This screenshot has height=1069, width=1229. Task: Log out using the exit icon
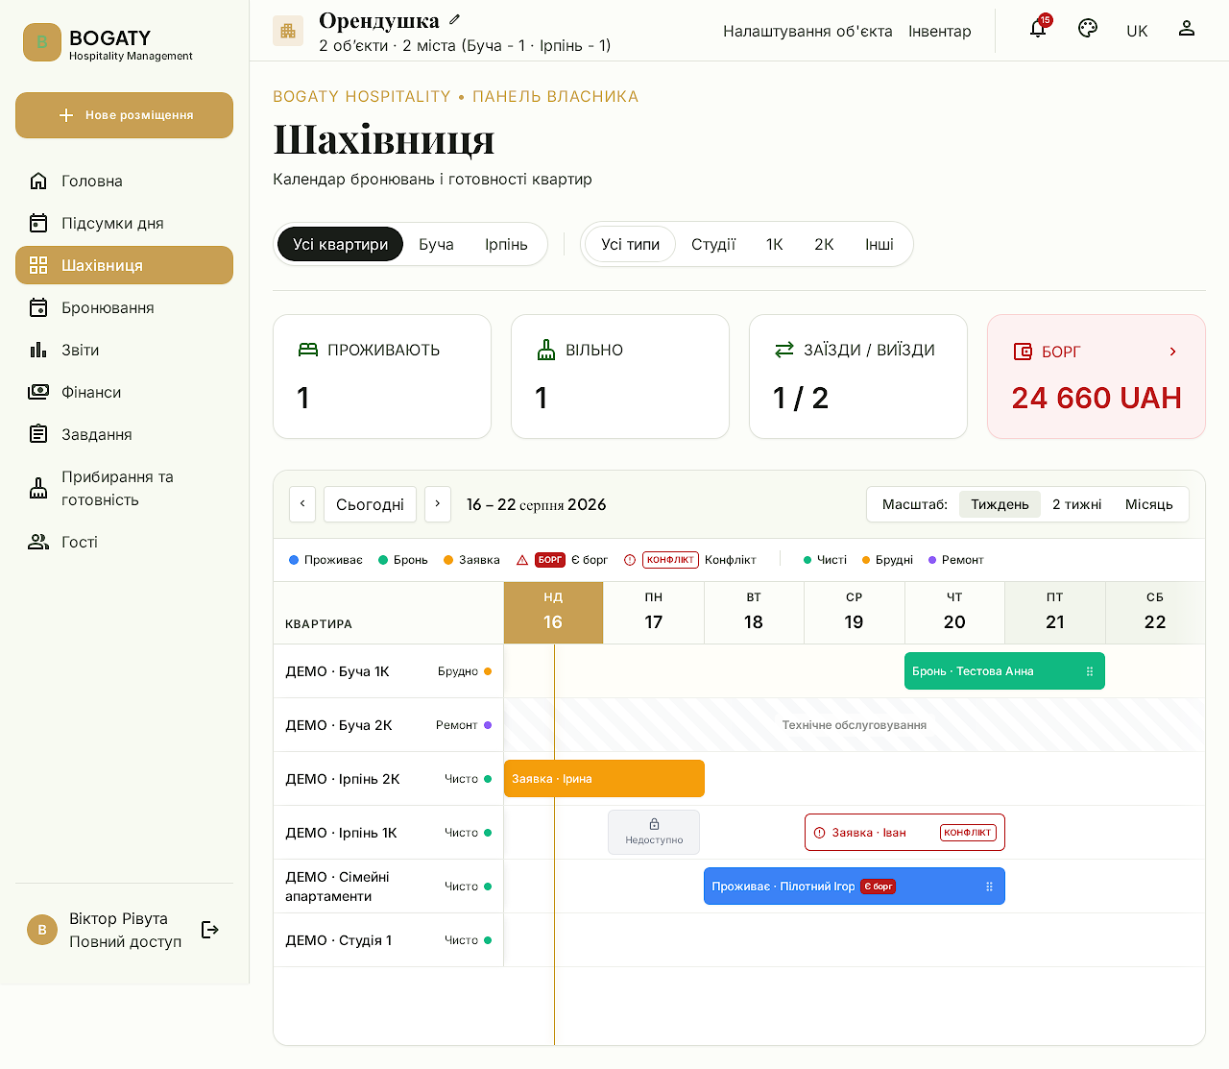tap(210, 930)
